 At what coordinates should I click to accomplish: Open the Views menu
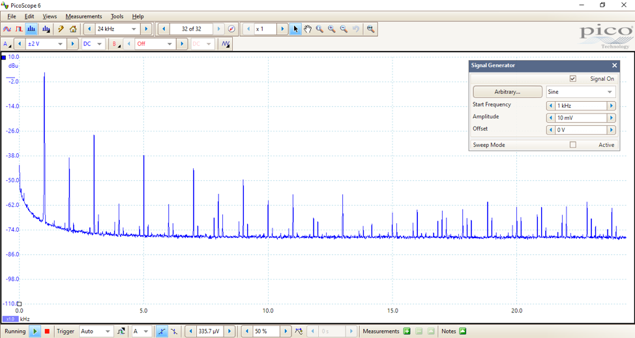[x=50, y=16]
